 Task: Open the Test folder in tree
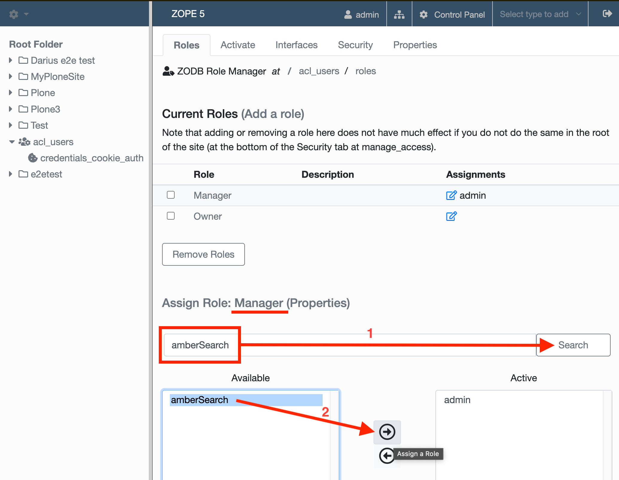(x=39, y=125)
